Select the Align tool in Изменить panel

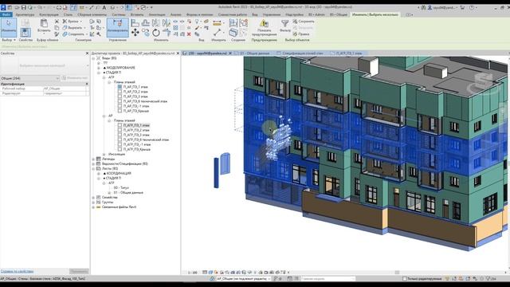pyautogui.click(x=135, y=23)
